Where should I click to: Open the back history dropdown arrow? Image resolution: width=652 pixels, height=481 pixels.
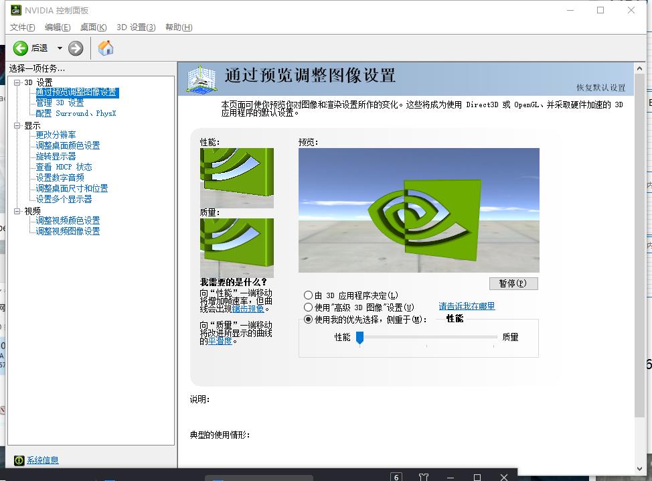point(60,48)
